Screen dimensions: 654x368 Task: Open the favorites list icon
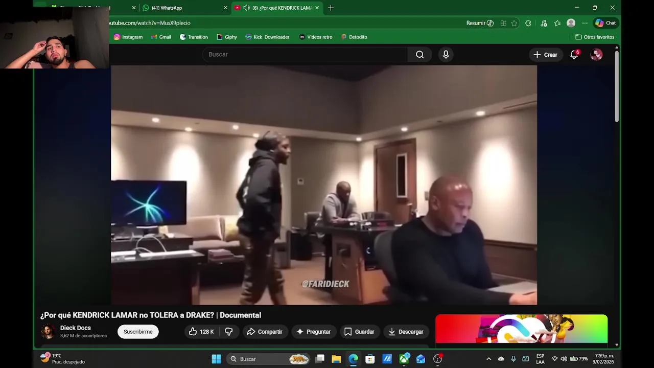(x=557, y=23)
